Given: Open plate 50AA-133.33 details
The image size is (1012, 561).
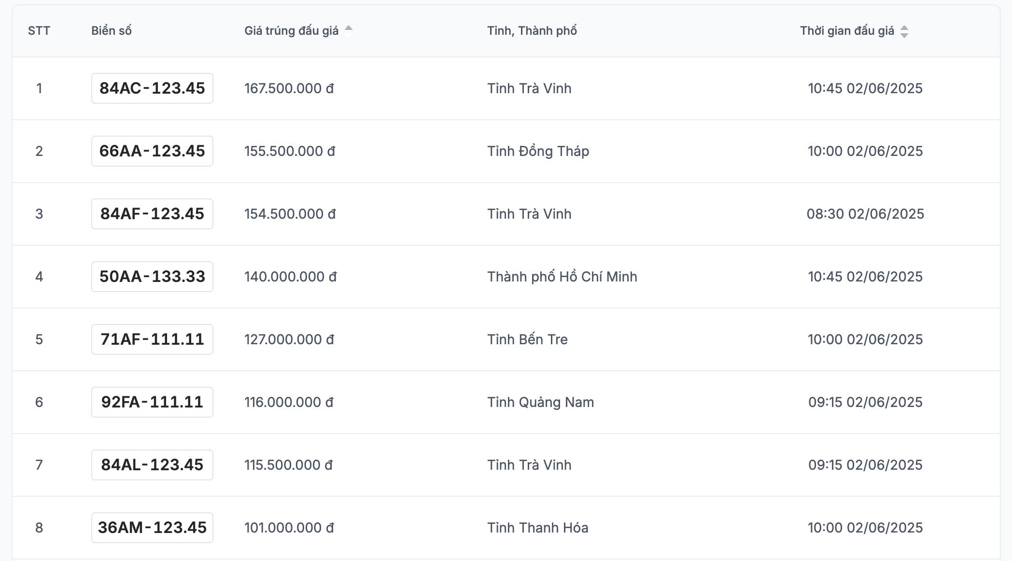Looking at the screenshot, I should click(152, 277).
